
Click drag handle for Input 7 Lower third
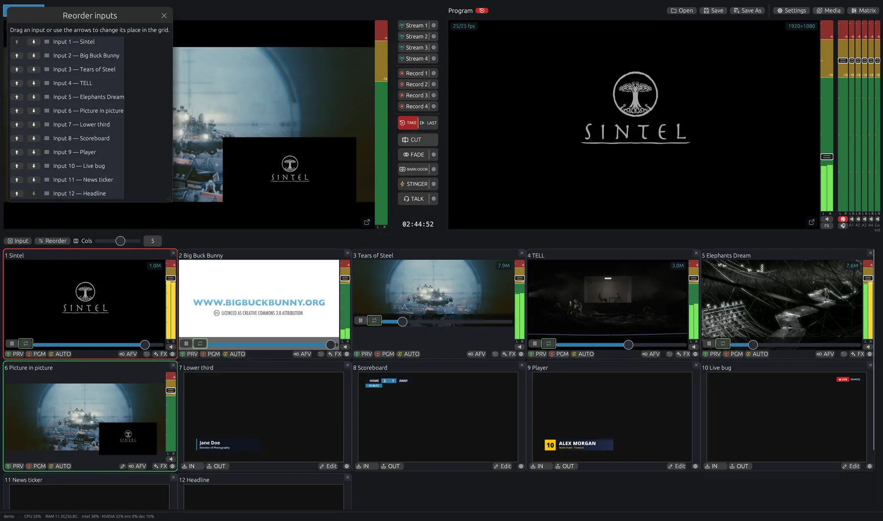[47, 125]
